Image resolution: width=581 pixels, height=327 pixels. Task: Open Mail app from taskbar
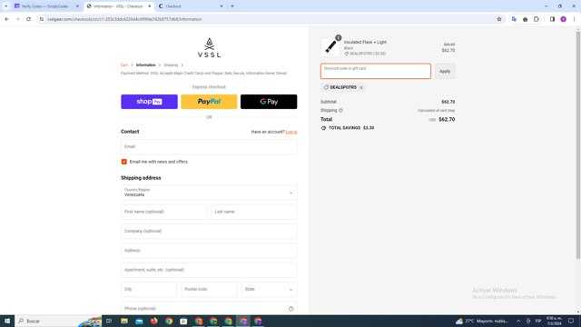click(139, 321)
